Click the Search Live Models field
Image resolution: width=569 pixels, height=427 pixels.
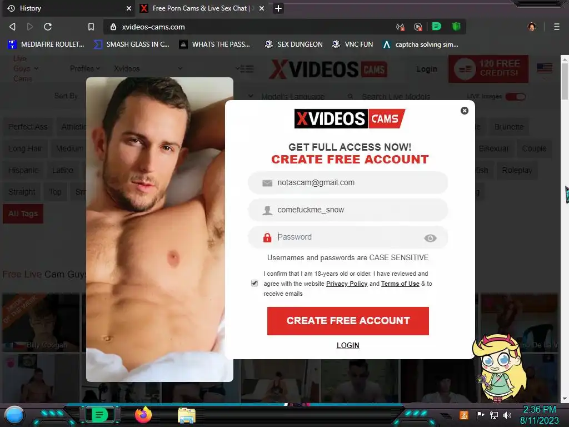[396, 97]
